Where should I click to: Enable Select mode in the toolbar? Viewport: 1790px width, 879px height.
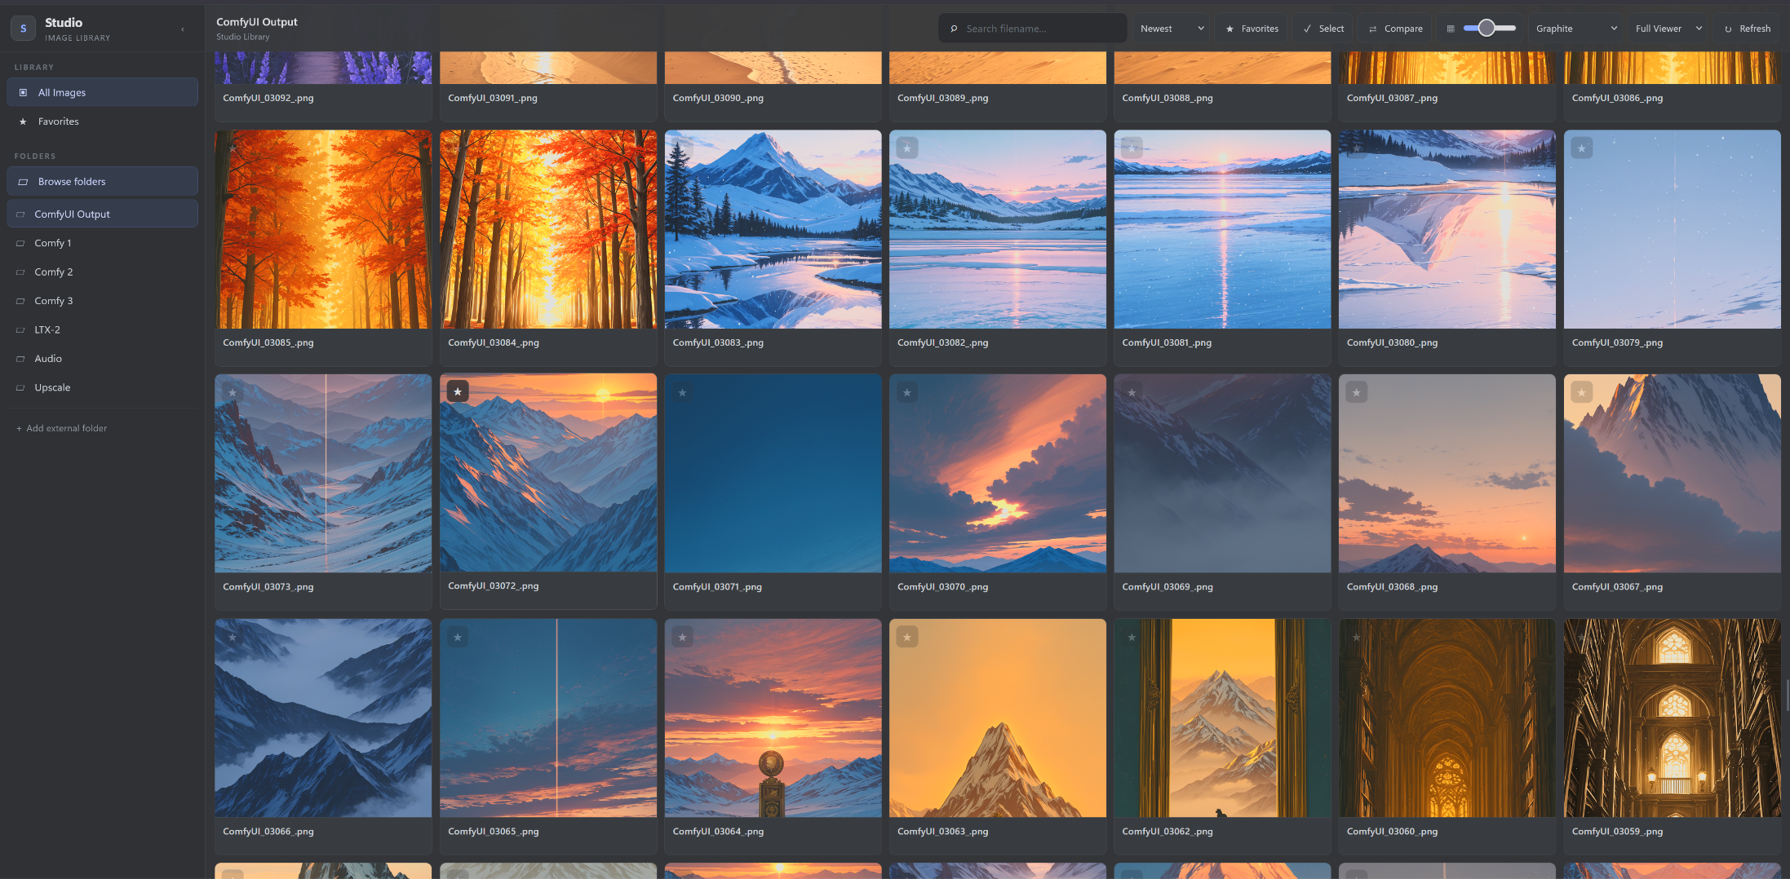(1323, 29)
